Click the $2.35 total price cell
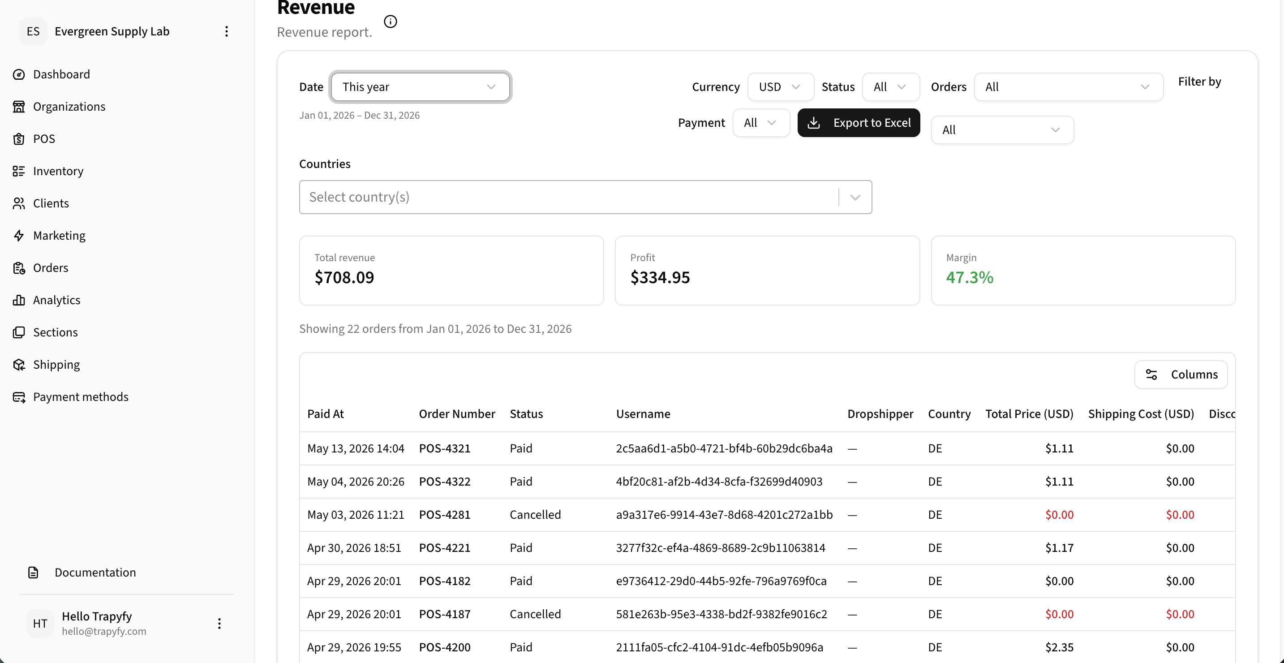Viewport: 1284px width, 663px height. click(1059, 648)
